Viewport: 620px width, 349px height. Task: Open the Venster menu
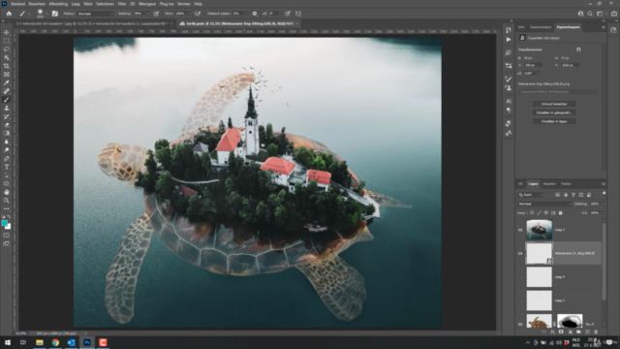tap(183, 4)
